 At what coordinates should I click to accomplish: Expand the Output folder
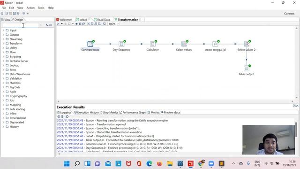(x=3, y=35)
